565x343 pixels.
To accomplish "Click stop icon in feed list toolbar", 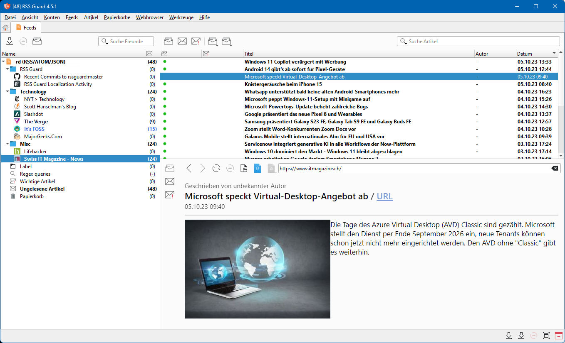I will coord(23,41).
